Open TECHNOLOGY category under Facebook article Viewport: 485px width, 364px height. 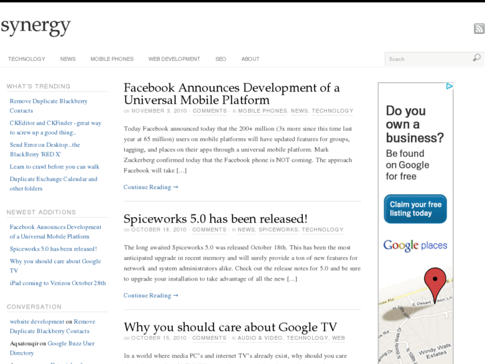332,111
